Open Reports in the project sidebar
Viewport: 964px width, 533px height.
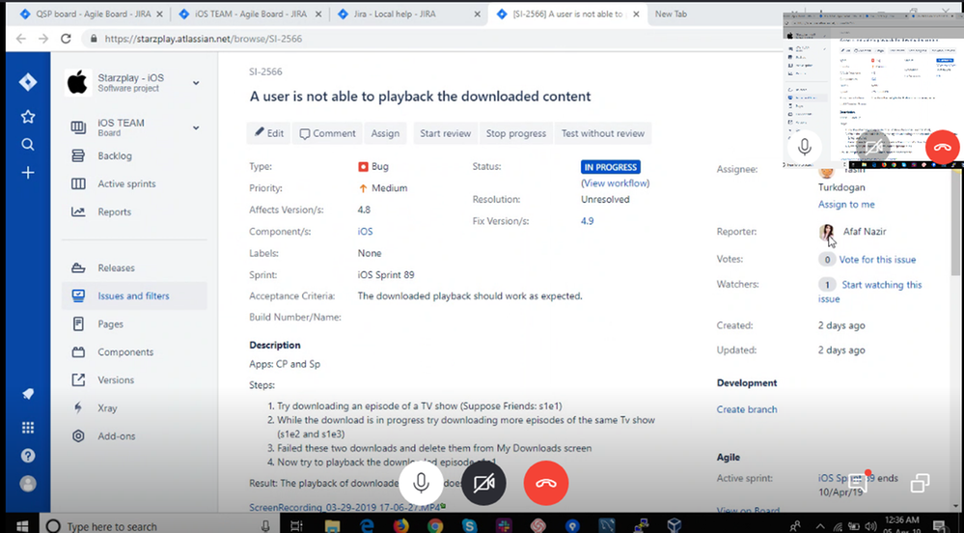point(115,211)
